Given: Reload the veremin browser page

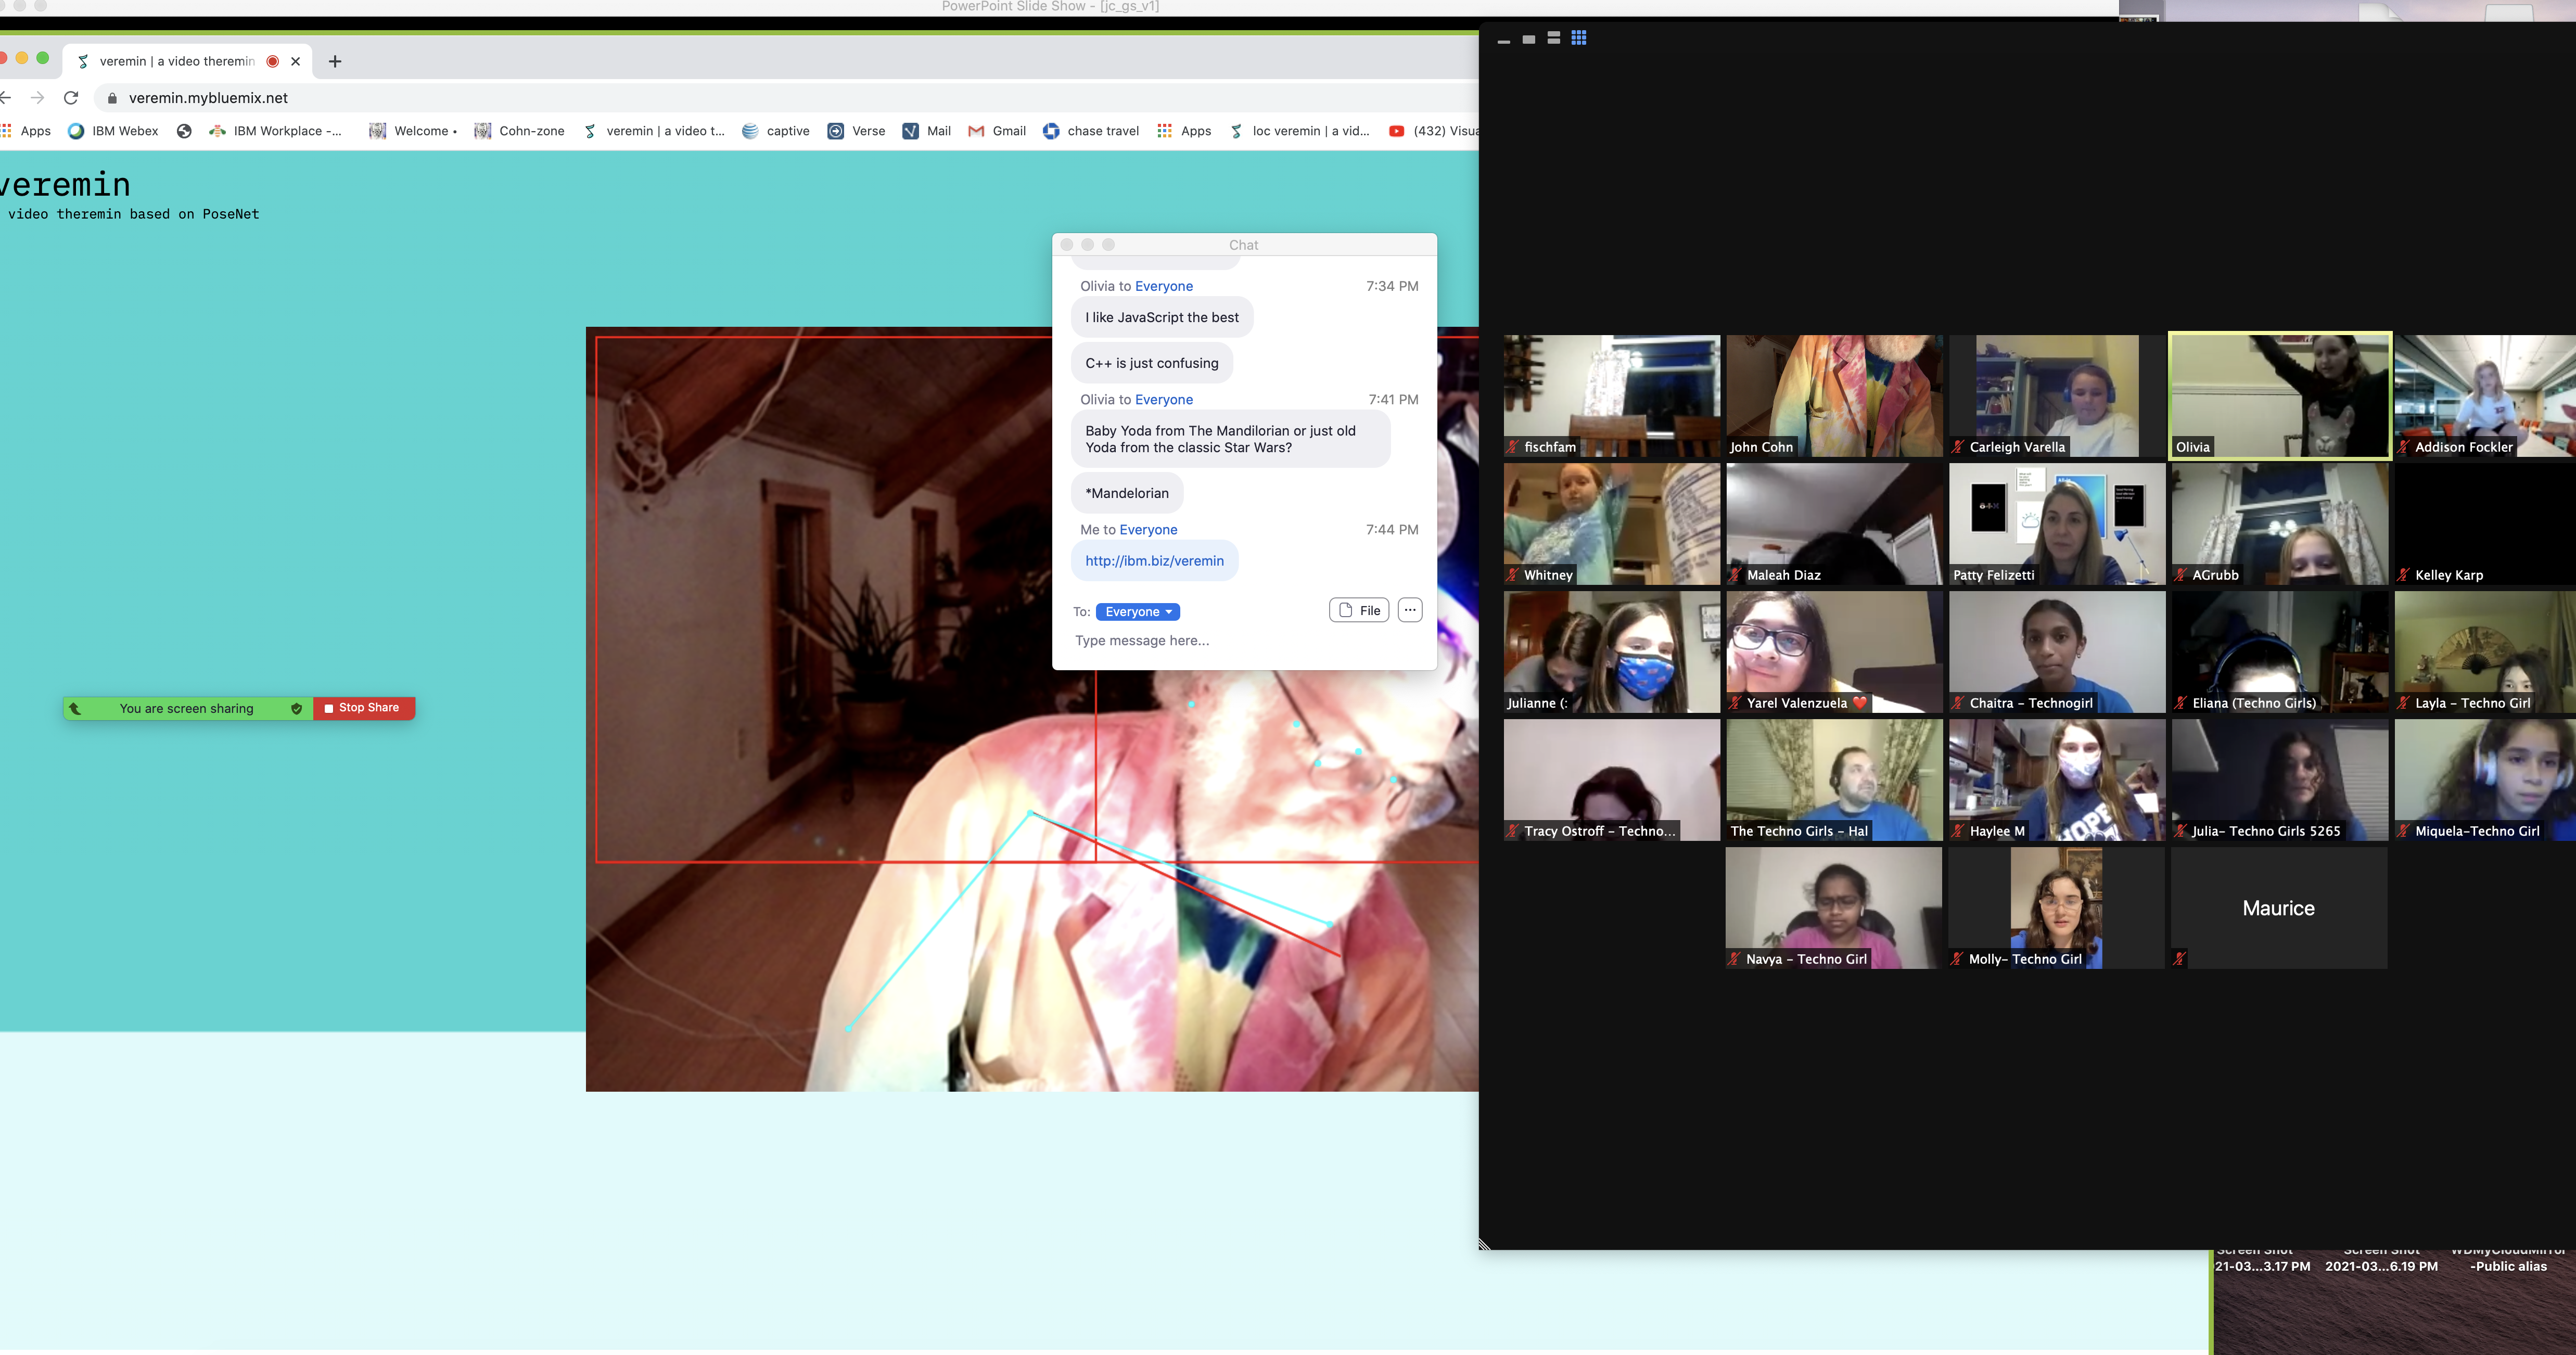Looking at the screenshot, I should coord(71,98).
